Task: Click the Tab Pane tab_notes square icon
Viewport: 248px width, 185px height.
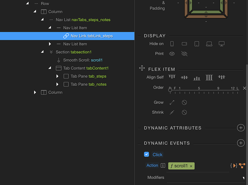Action: 66,84
